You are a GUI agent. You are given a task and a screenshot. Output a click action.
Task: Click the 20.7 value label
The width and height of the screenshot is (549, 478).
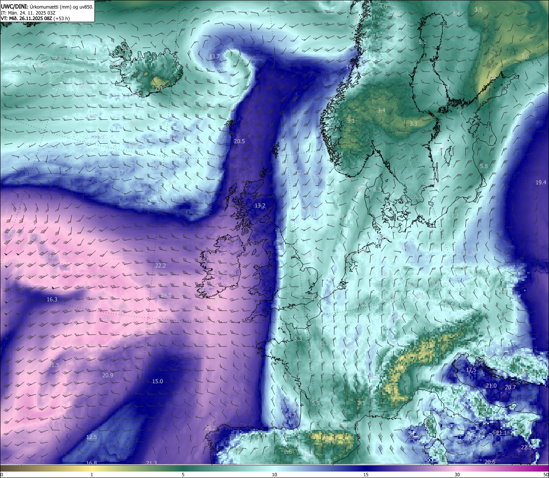click(x=510, y=388)
